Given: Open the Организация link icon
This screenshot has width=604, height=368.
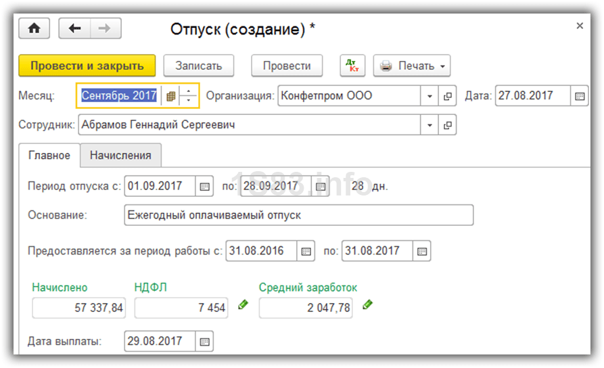Looking at the screenshot, I should click(x=447, y=96).
